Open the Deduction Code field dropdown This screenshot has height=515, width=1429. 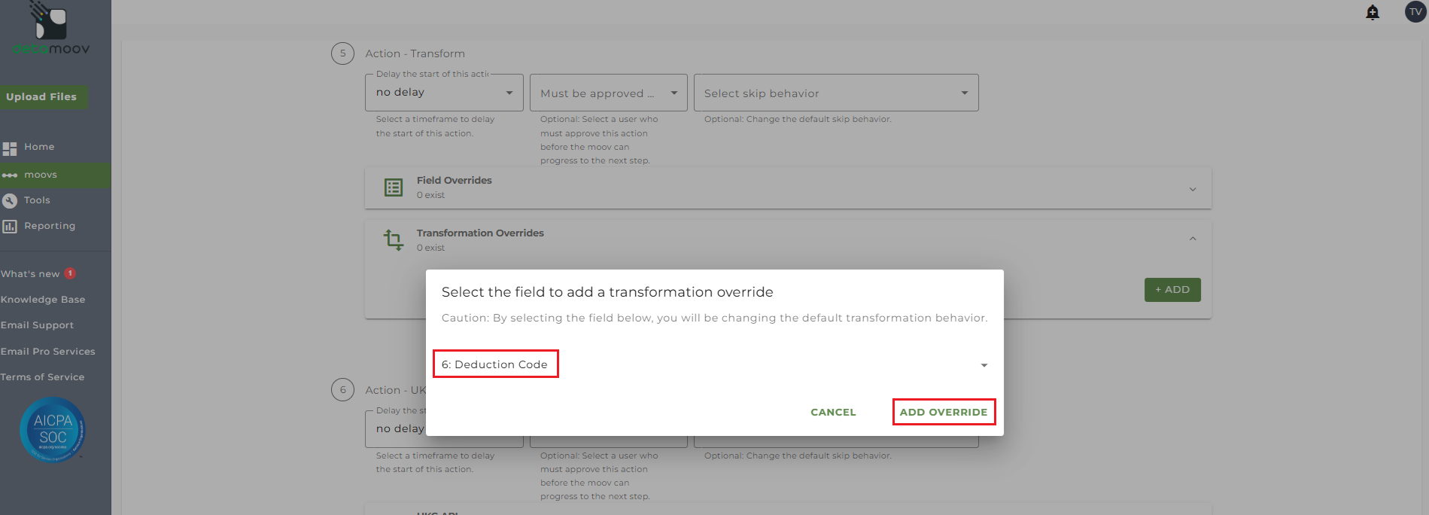[984, 365]
